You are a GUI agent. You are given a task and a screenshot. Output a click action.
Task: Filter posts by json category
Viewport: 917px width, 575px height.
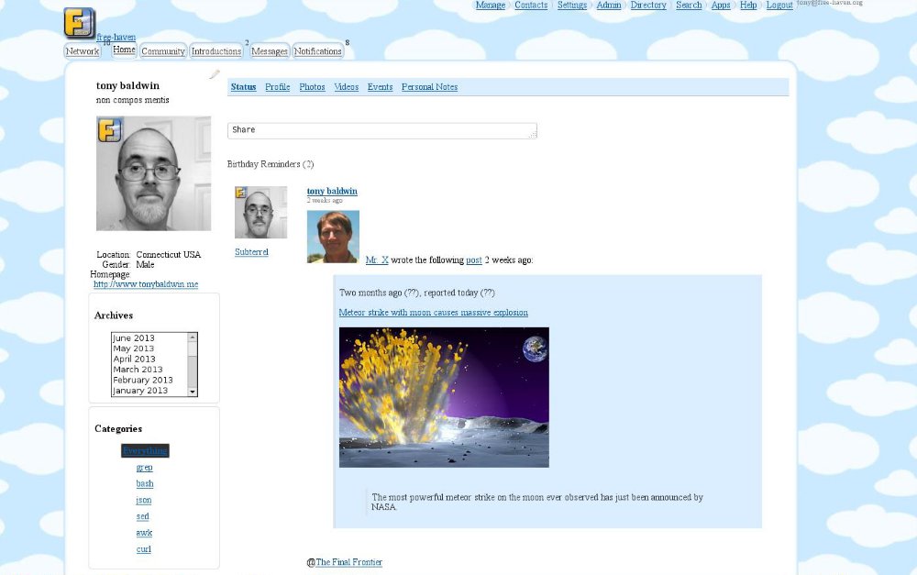(x=144, y=500)
